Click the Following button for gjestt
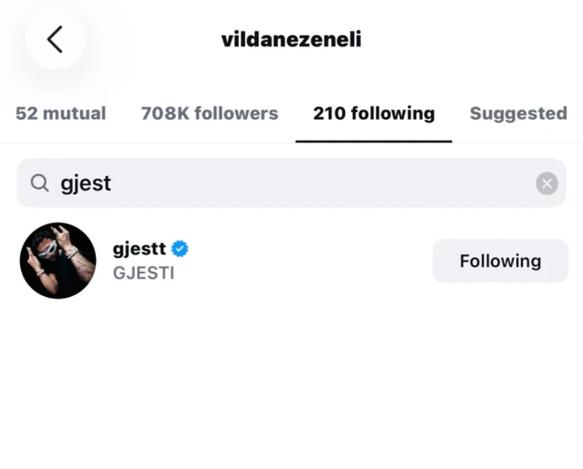583x469 pixels. point(500,261)
